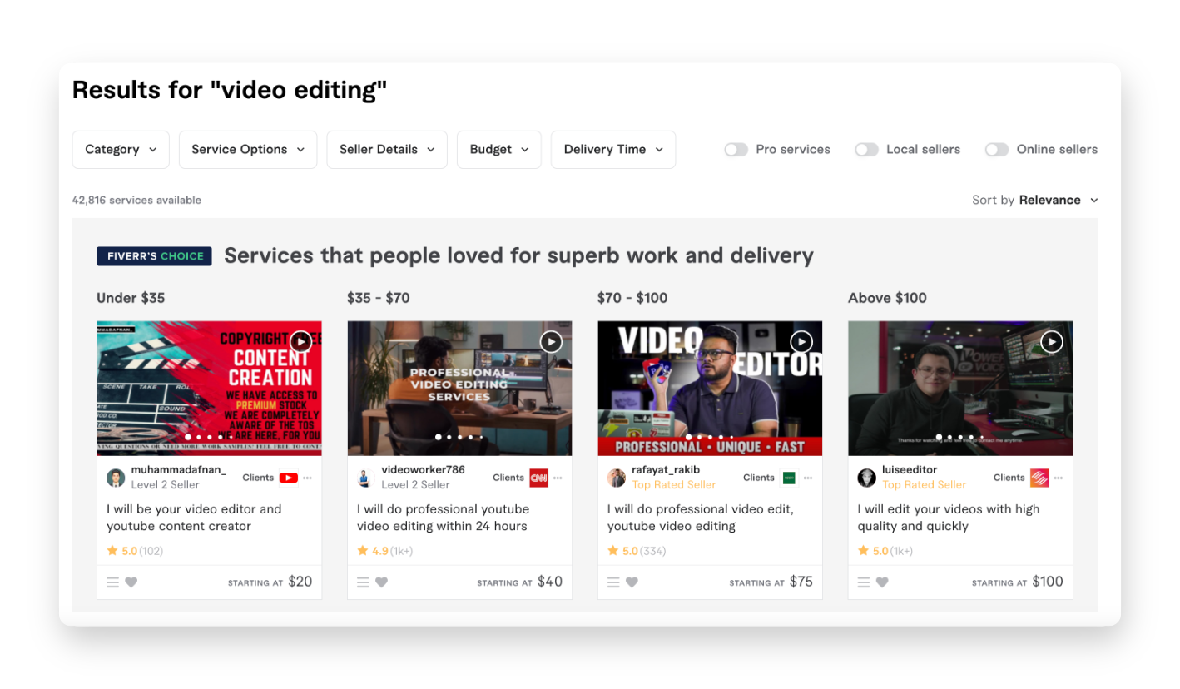Play the rafayat_rakib gig video
This screenshot has width=1180, height=689.
[801, 341]
